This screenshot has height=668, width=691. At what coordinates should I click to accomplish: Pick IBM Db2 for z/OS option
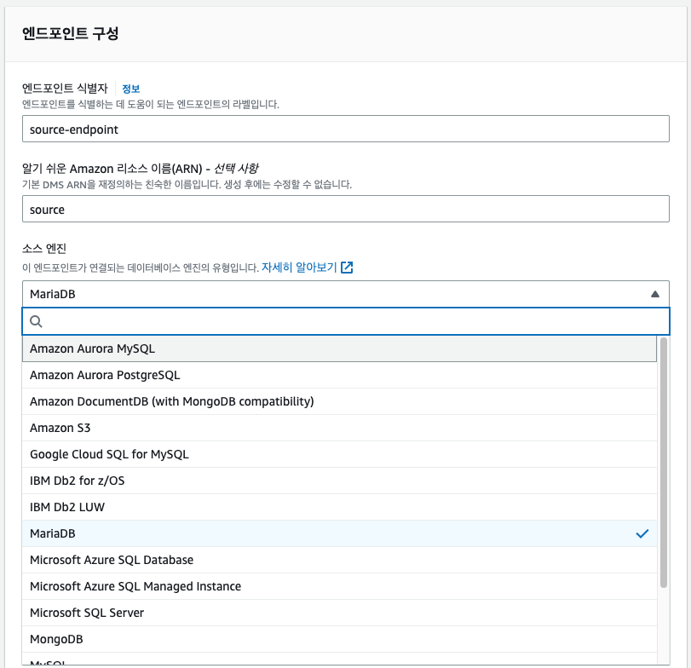pos(339,481)
